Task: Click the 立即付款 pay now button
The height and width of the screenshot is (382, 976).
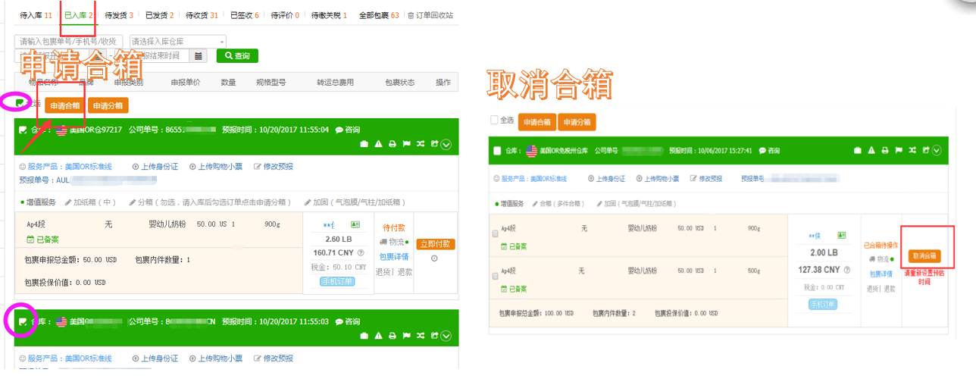Action: pyautogui.click(x=436, y=244)
